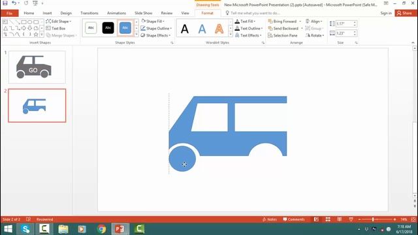Screen dimensions: 418x235
Task: Click Tell me what you want to do box
Action: tap(253, 13)
